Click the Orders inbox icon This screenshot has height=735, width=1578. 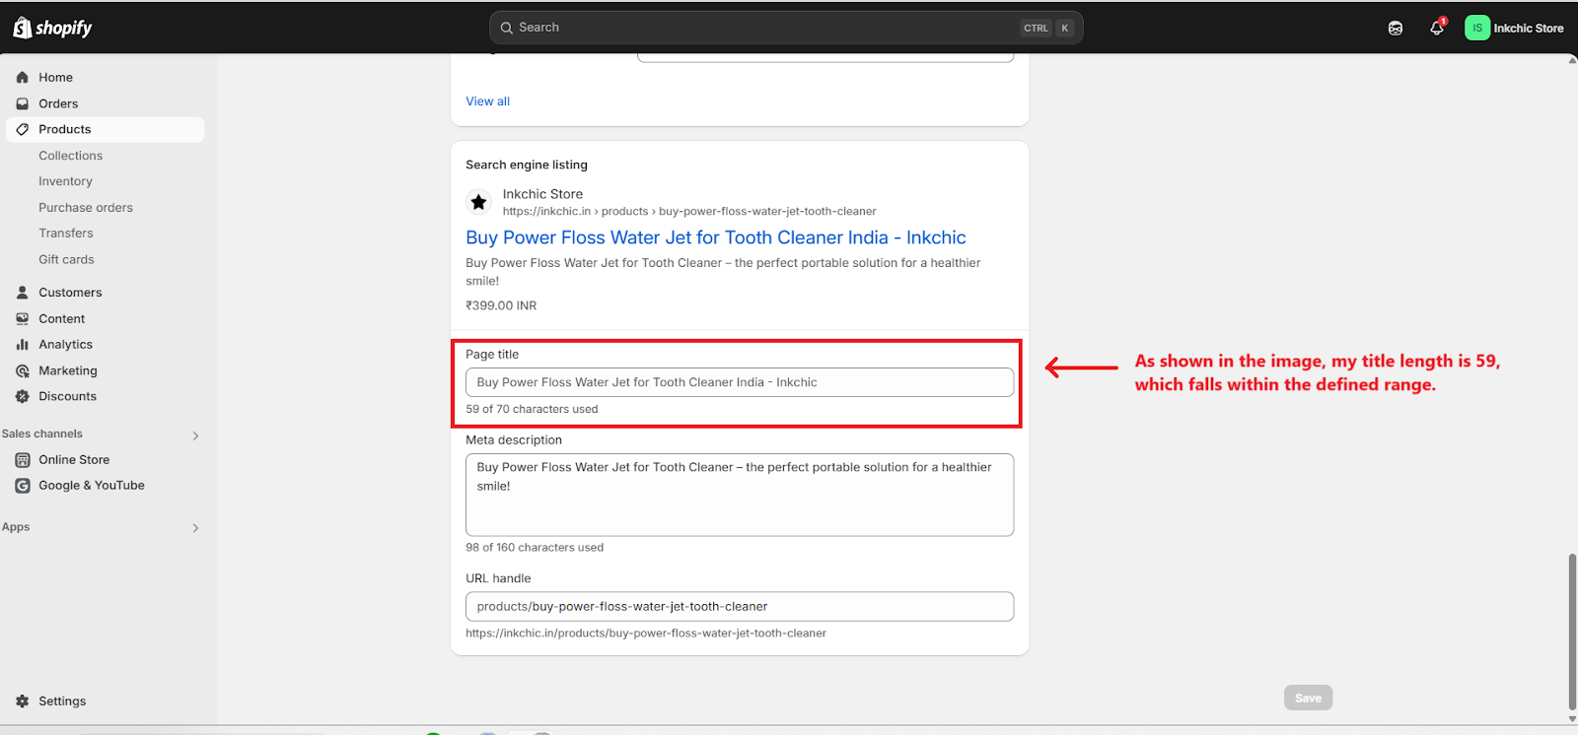tap(22, 103)
